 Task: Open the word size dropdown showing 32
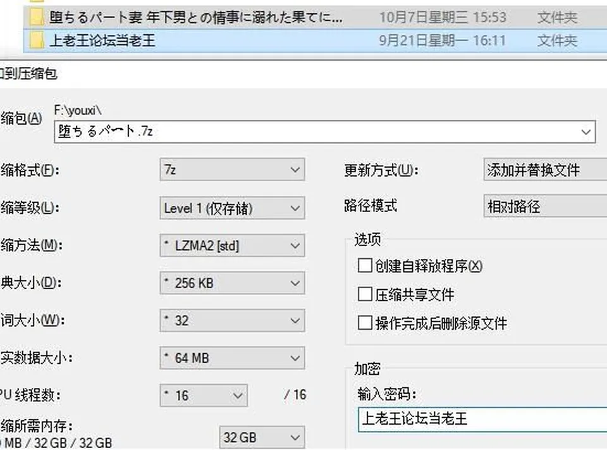[x=232, y=320]
